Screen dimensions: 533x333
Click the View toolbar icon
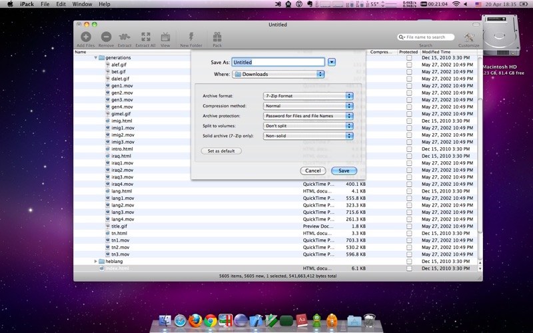165,37
